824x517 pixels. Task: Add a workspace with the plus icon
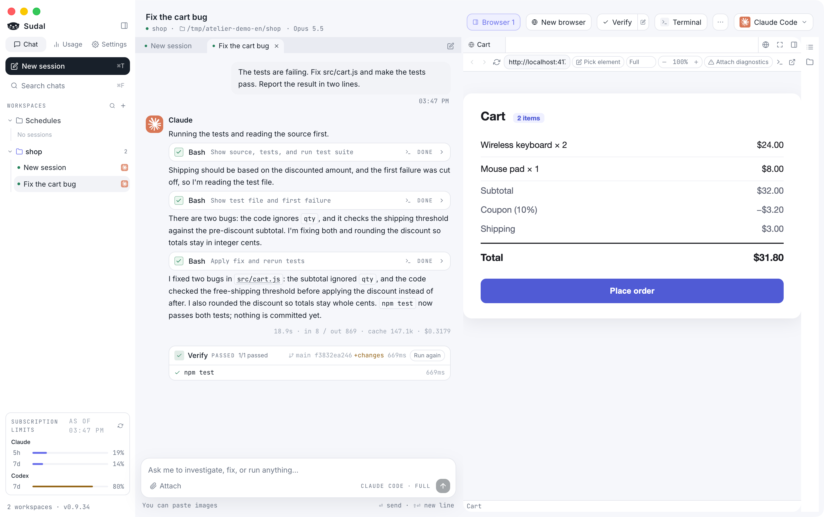pyautogui.click(x=123, y=106)
